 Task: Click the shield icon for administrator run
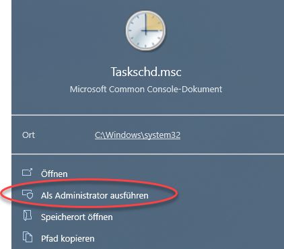click(28, 194)
